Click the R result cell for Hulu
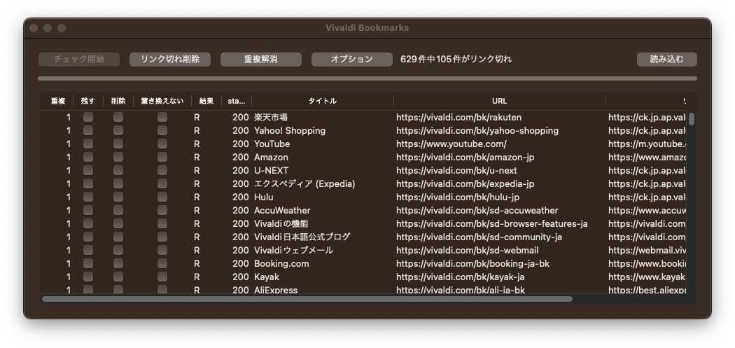 click(x=197, y=197)
